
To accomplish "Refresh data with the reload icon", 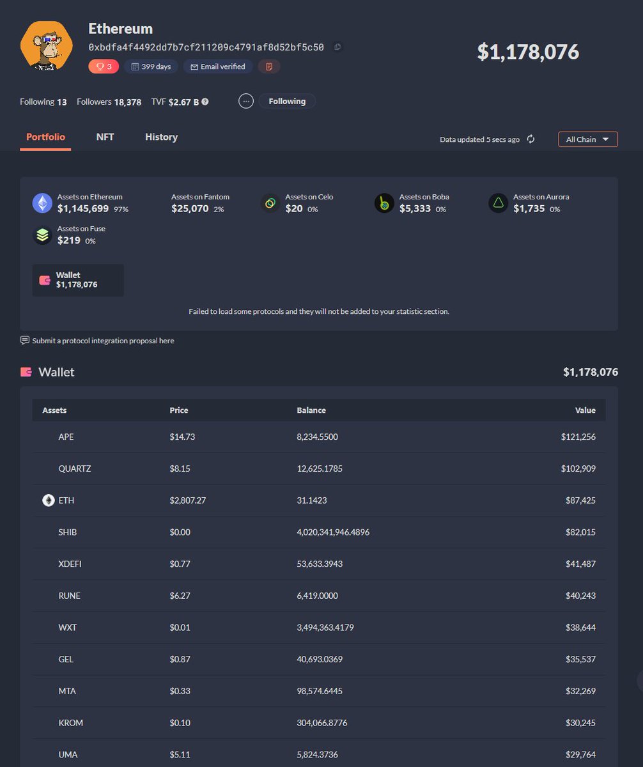I will point(531,139).
